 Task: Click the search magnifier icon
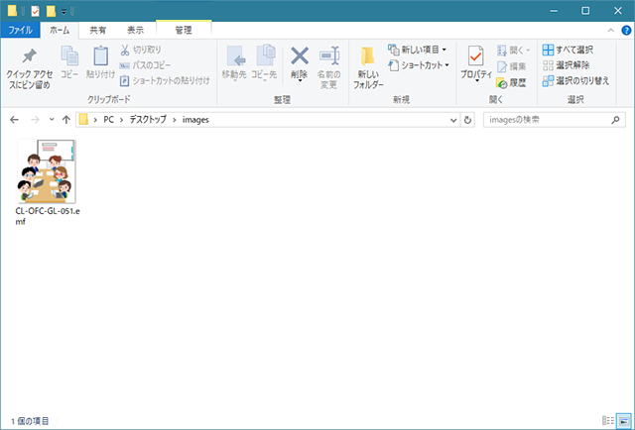(x=615, y=120)
